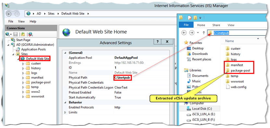The width and height of the screenshot is (270, 128).
Task: Open Documents library in Explorer sidebar
Action: pyautogui.click(x=200, y=76)
